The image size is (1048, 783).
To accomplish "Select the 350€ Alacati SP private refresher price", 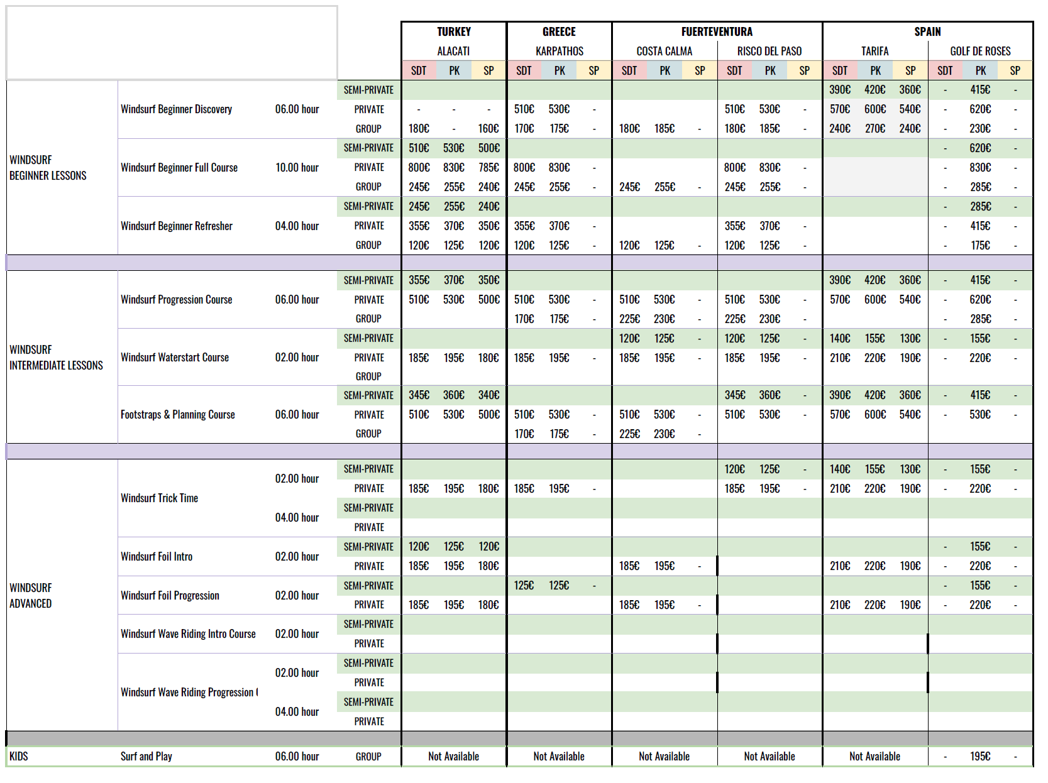I will click(488, 226).
